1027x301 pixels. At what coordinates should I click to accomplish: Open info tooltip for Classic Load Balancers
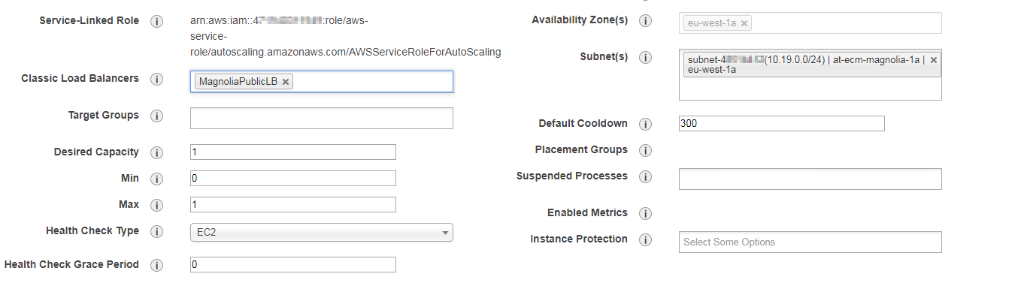click(x=156, y=79)
